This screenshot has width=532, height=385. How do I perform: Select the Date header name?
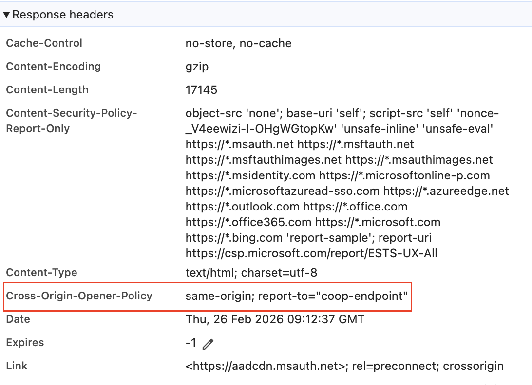18,319
